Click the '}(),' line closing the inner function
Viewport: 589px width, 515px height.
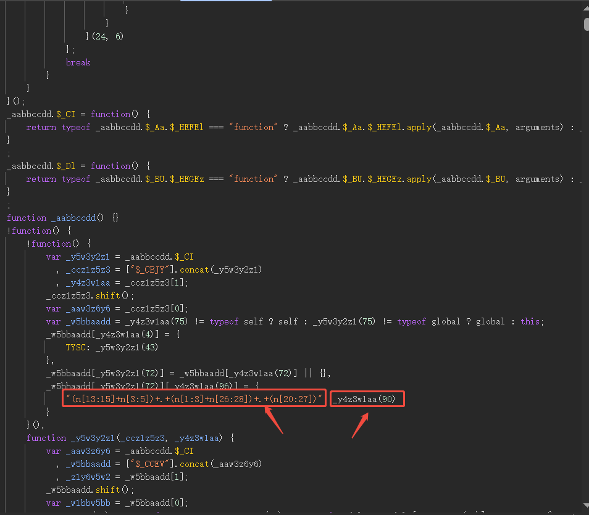coord(36,425)
